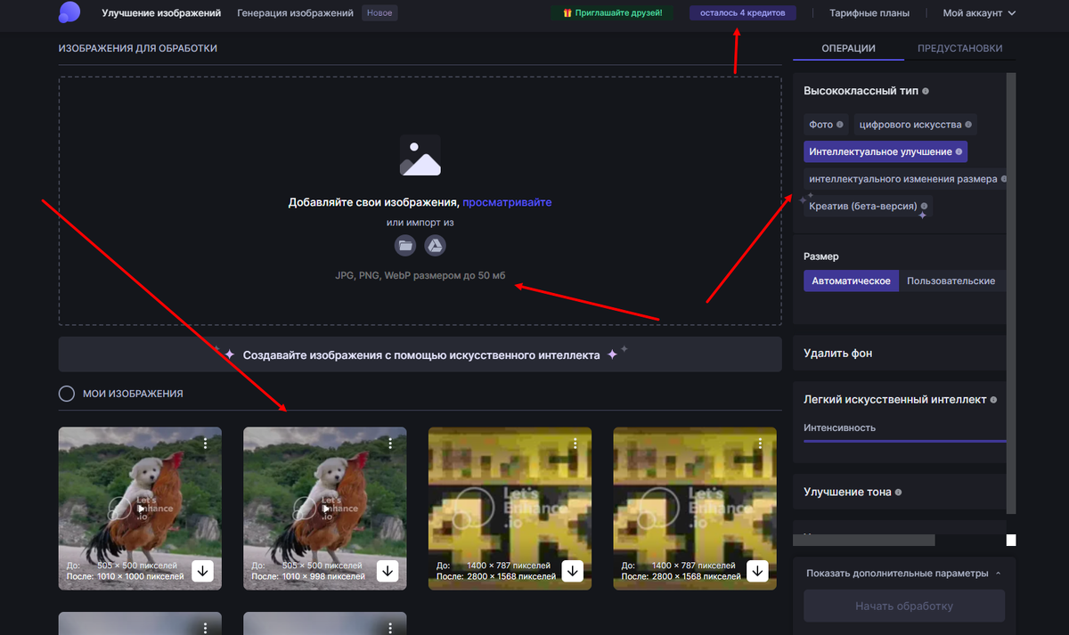Download the 1010 × 998 rooster image

pos(388,570)
